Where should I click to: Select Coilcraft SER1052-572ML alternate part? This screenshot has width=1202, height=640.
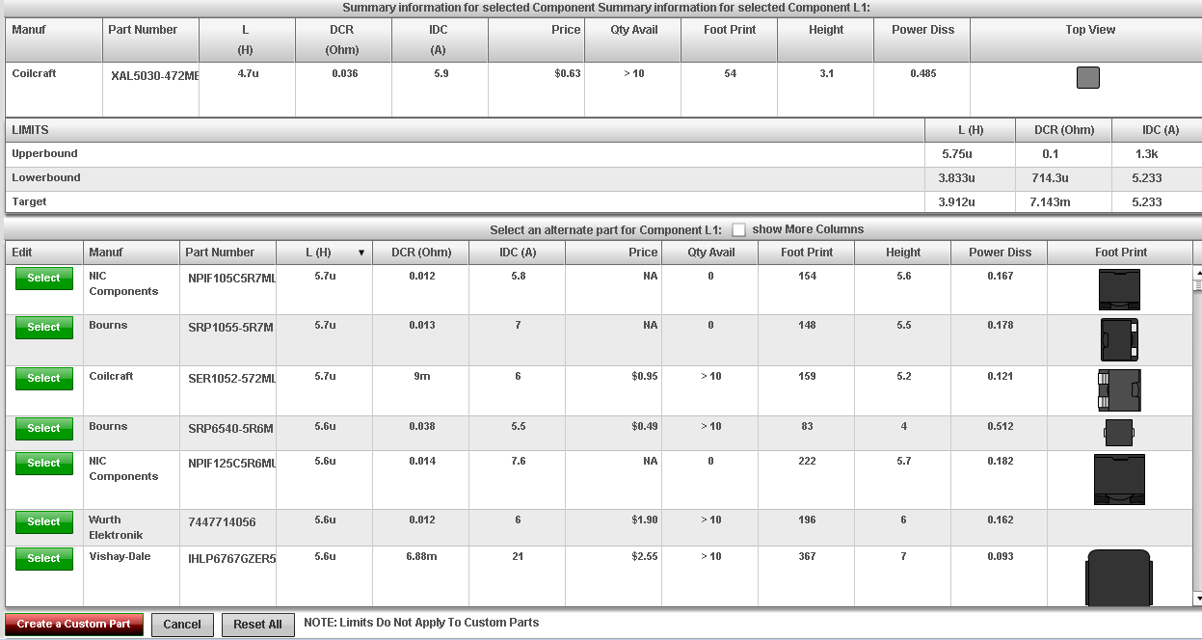tap(43, 378)
